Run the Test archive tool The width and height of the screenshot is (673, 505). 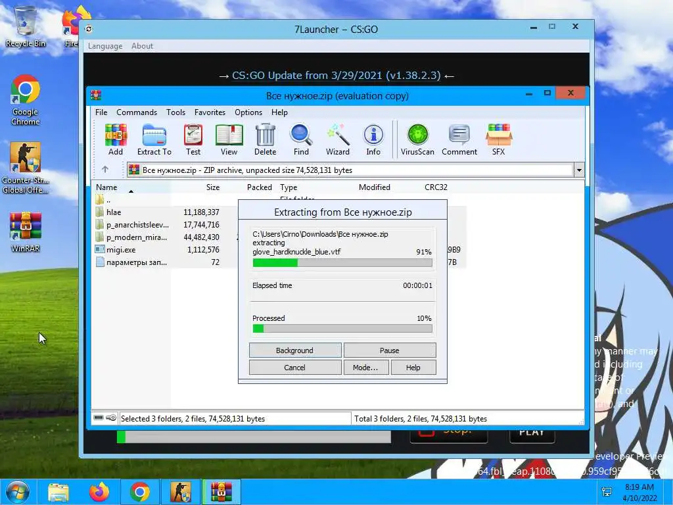click(193, 139)
